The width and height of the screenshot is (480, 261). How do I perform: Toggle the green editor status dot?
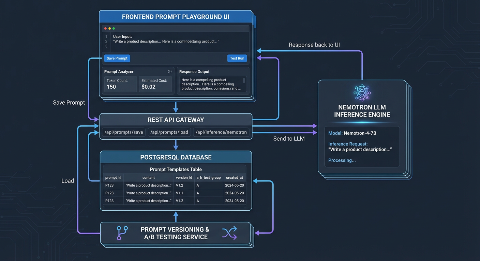coord(114,29)
